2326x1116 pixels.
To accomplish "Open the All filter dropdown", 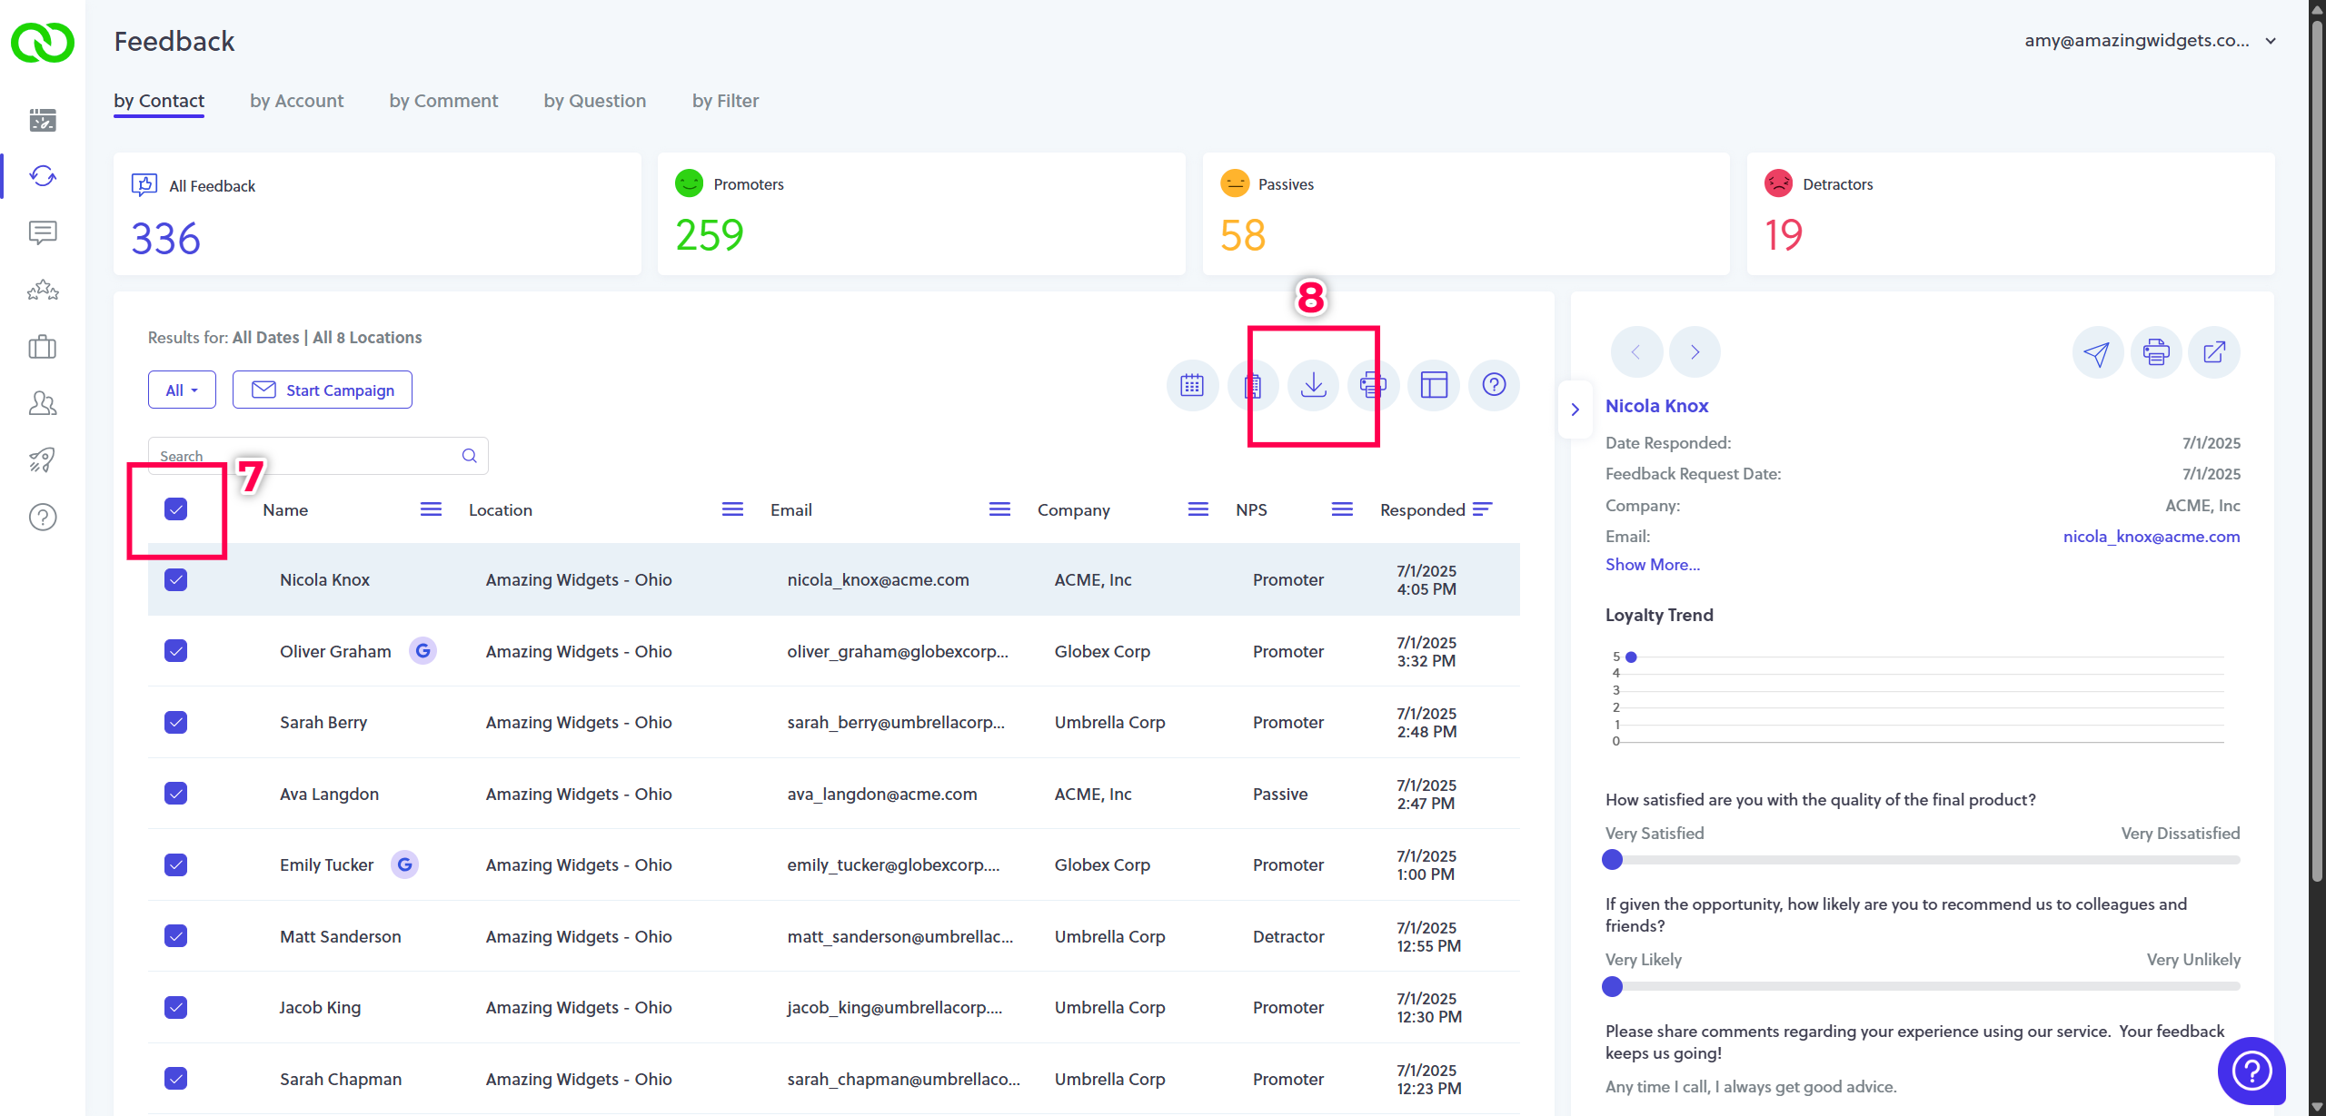I will coord(182,390).
